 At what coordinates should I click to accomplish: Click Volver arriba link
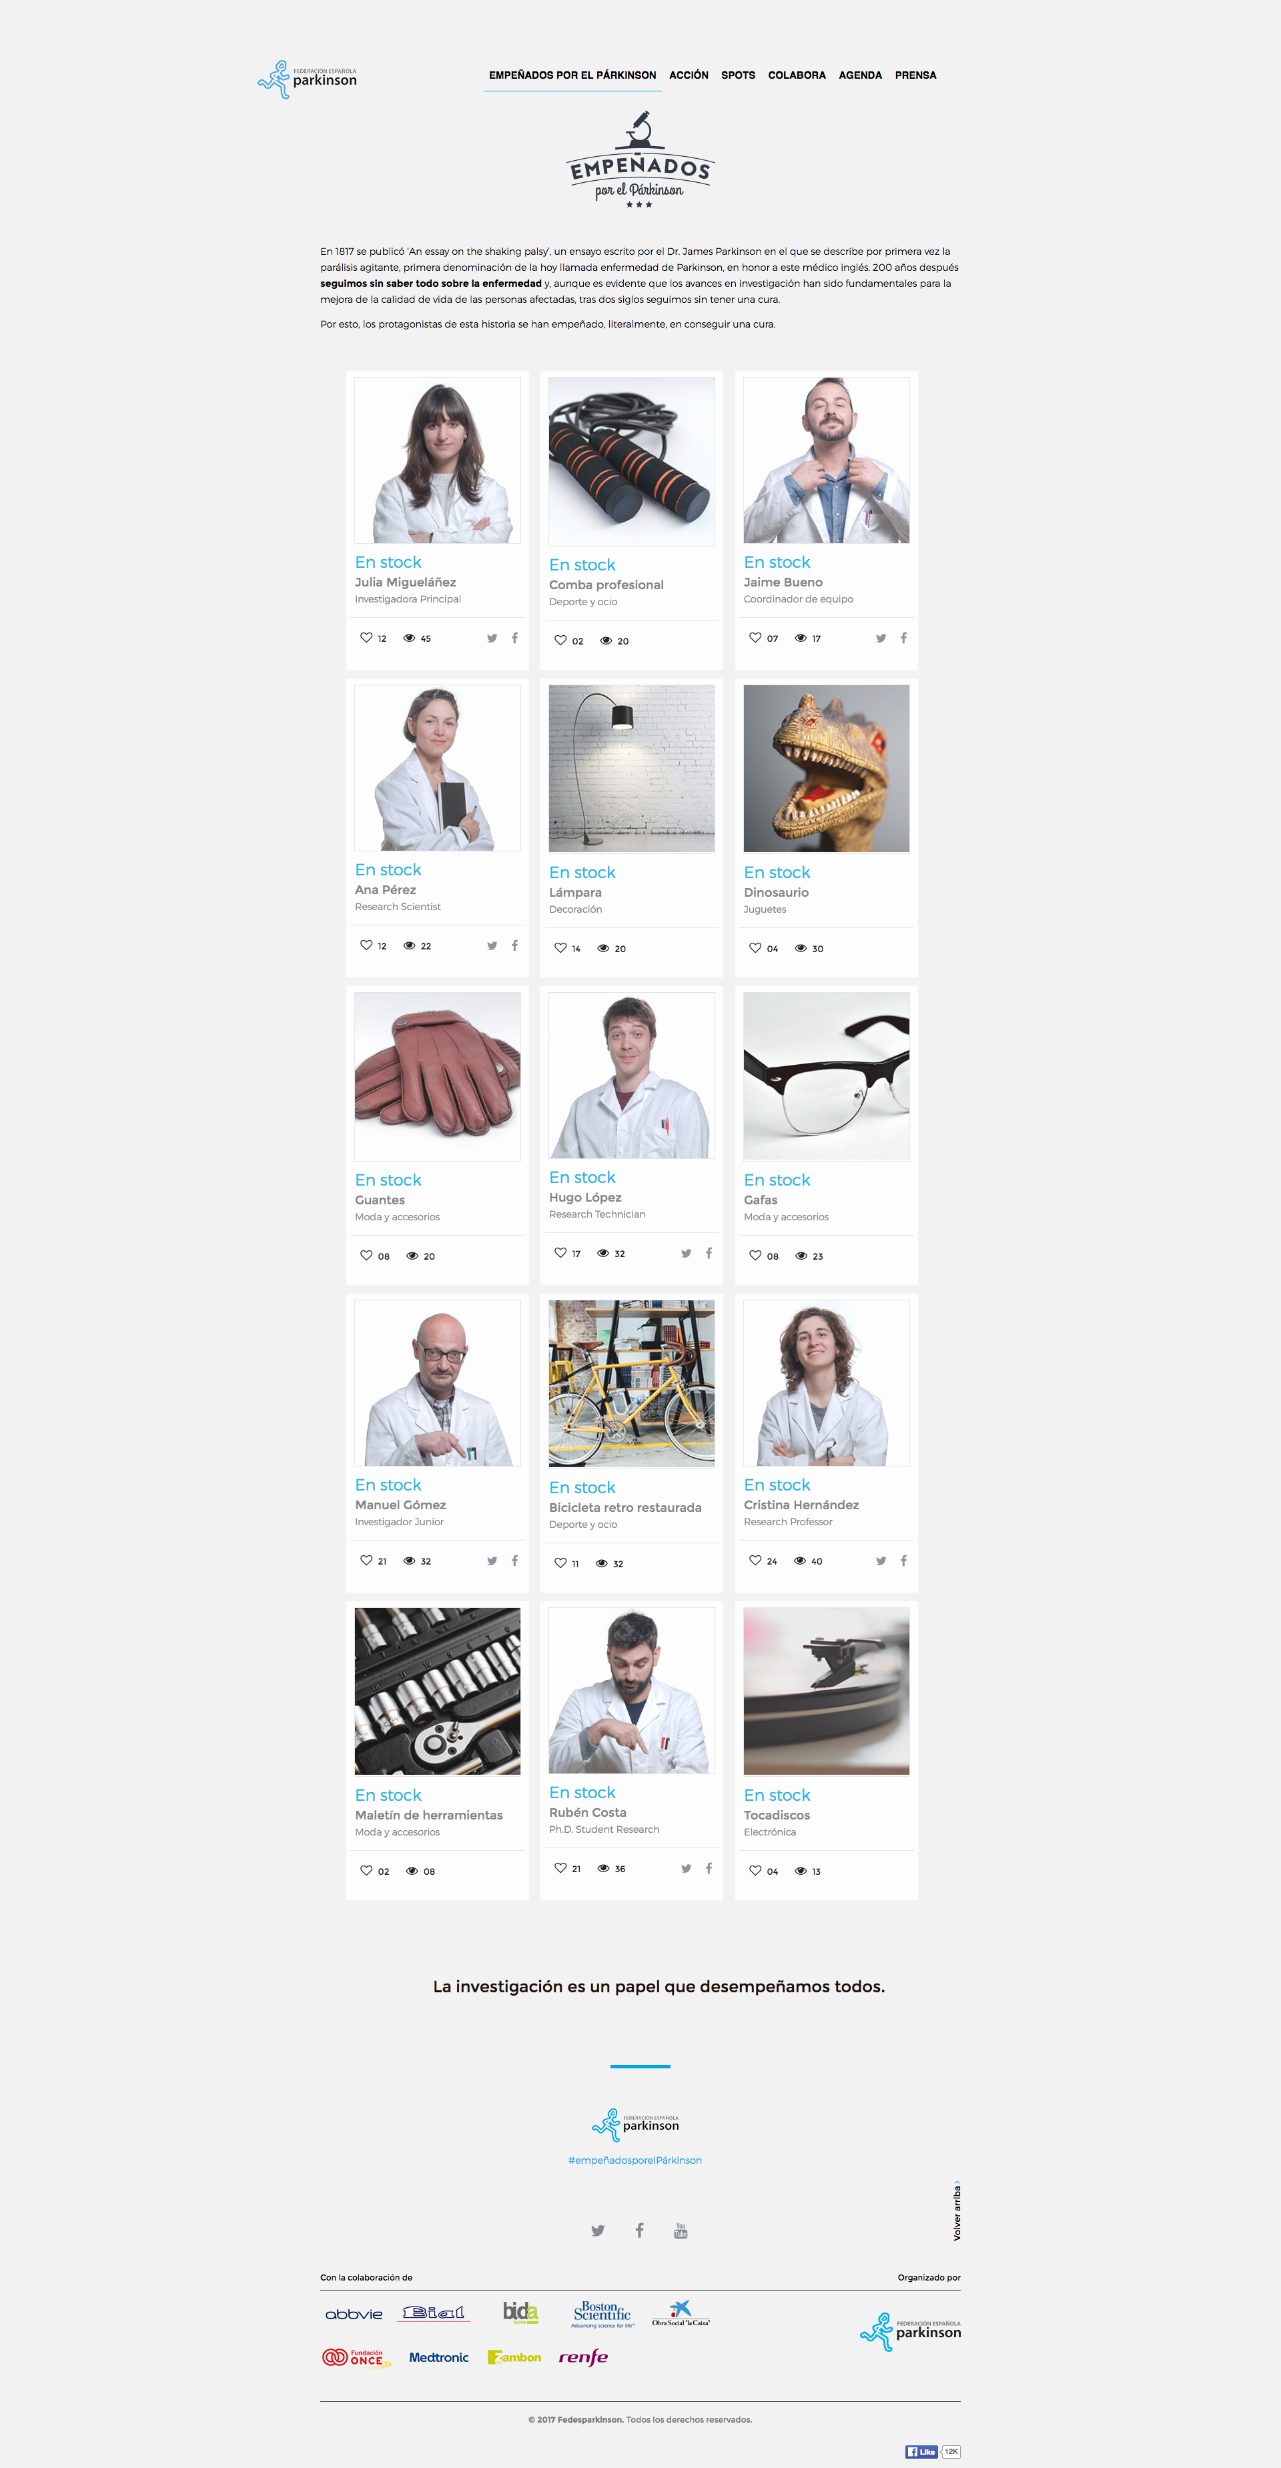[956, 2210]
